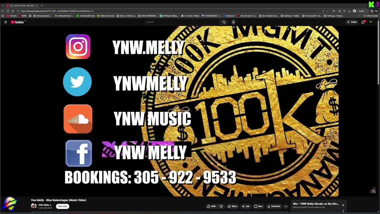Open the KickBot Dashboard bookmark
The height and width of the screenshot is (214, 380).
(x=106, y=16)
